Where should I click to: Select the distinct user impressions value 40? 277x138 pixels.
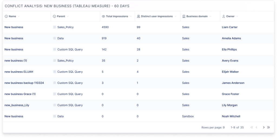click(x=138, y=38)
